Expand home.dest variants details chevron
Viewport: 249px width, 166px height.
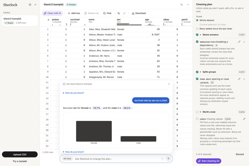coord(244,79)
